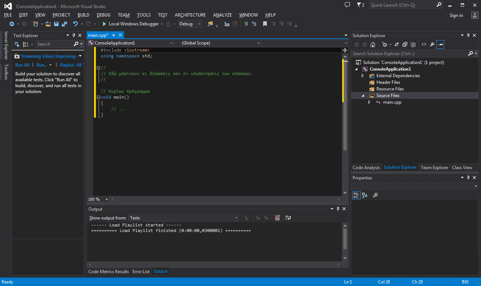
Task: Open the 100 % zoom dropdown
Action: (98, 199)
